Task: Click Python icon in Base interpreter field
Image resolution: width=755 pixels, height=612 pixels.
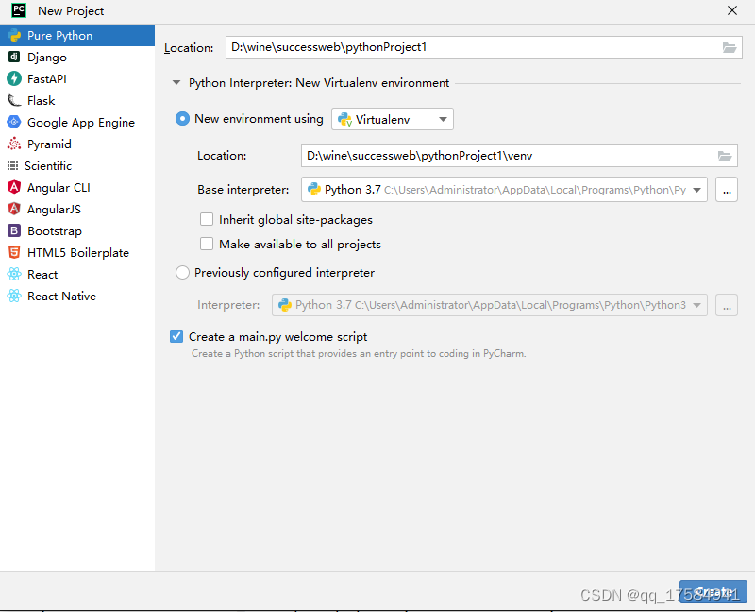Action: [314, 190]
